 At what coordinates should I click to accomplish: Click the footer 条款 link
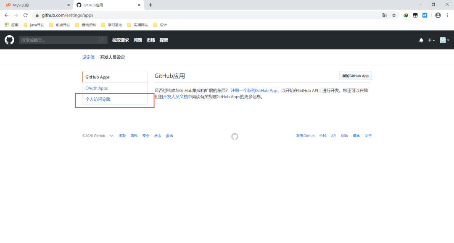[x=122, y=136]
